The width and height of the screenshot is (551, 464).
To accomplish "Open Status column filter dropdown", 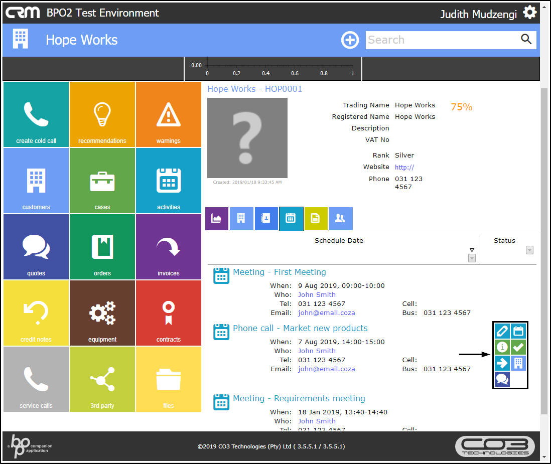I will click(x=529, y=250).
